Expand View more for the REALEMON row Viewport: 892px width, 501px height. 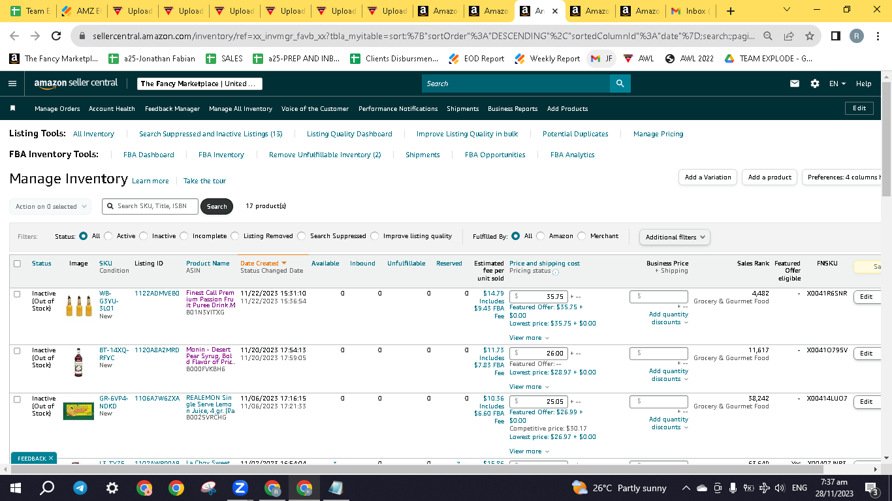(x=529, y=451)
